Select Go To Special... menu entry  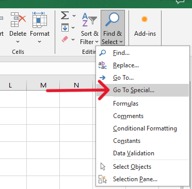tap(142, 90)
